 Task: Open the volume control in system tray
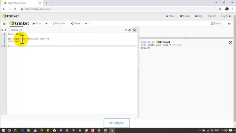(212, 130)
